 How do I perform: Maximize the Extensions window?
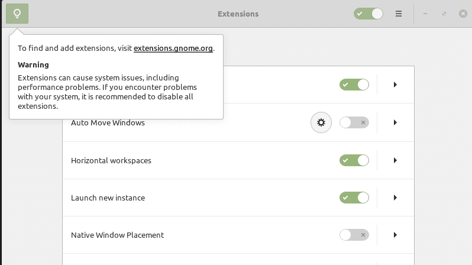(x=444, y=14)
